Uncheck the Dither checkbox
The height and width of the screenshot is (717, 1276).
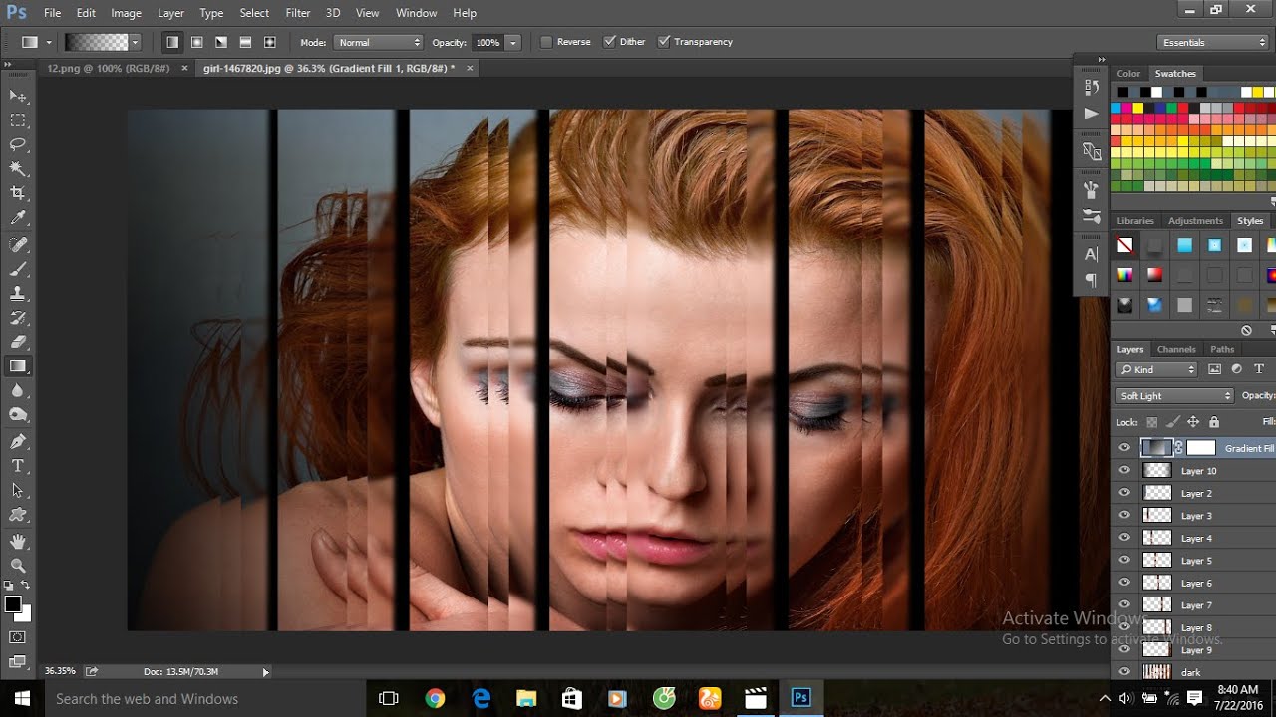[x=609, y=42]
